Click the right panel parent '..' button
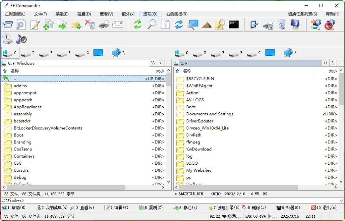Viewport: 345px width, 221px height. point(340,63)
